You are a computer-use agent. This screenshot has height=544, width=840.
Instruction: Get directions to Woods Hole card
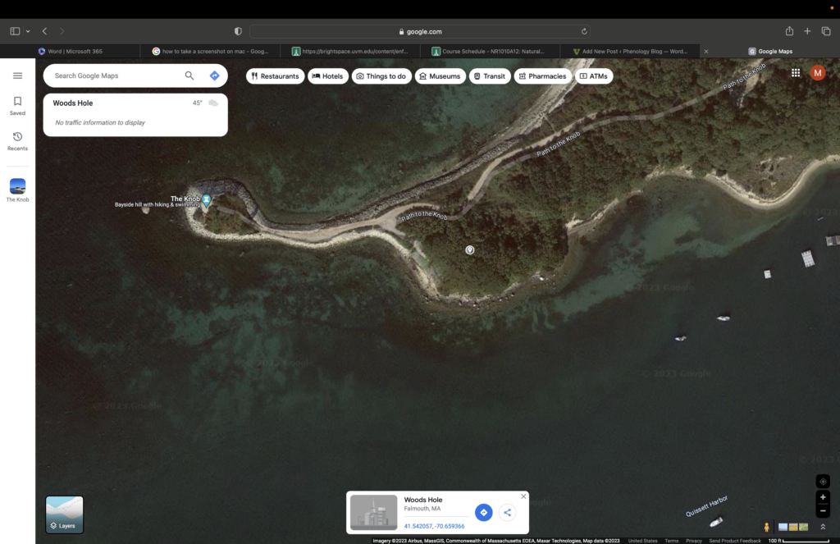[483, 513]
